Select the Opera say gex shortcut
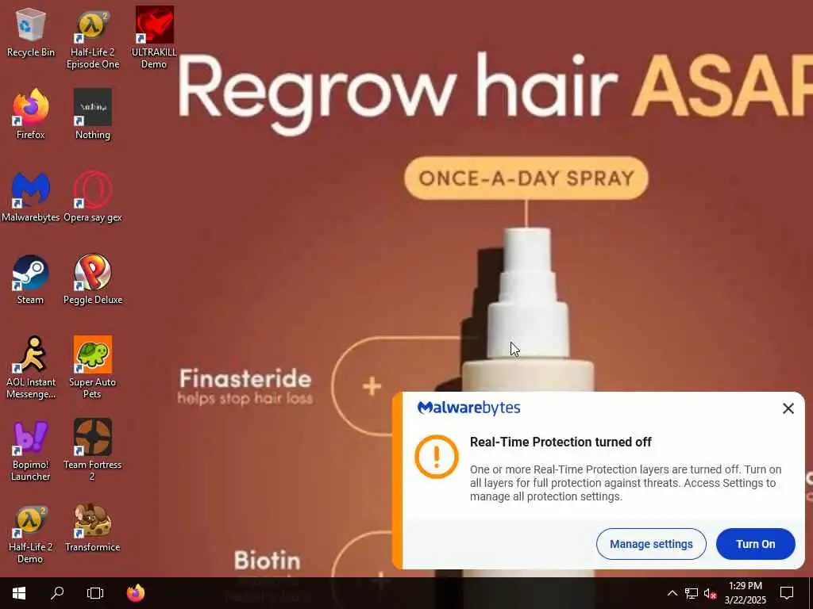Screen dimensions: 813x609 (93, 197)
